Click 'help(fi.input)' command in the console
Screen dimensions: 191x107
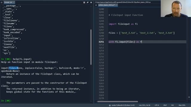click(x=22, y=59)
